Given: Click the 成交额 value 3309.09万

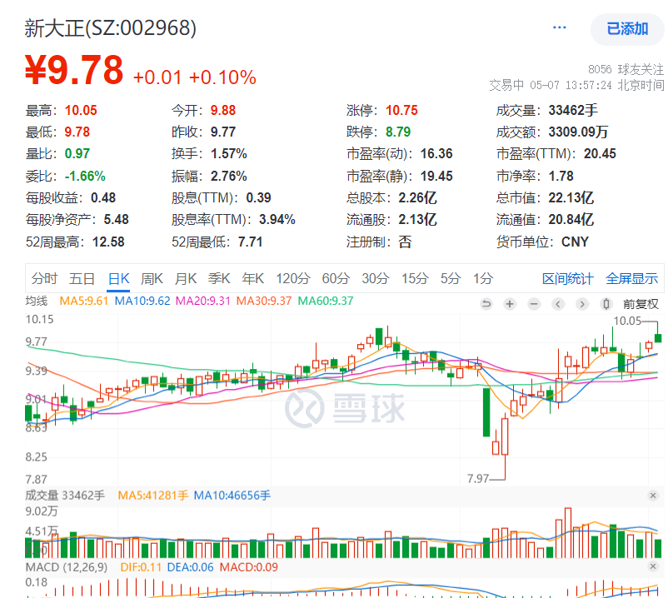Looking at the screenshot, I should (578, 132).
